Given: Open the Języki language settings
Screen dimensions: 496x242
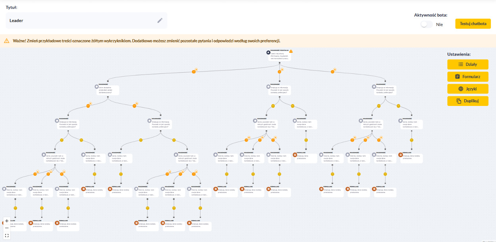Looking at the screenshot, I should point(467,89).
